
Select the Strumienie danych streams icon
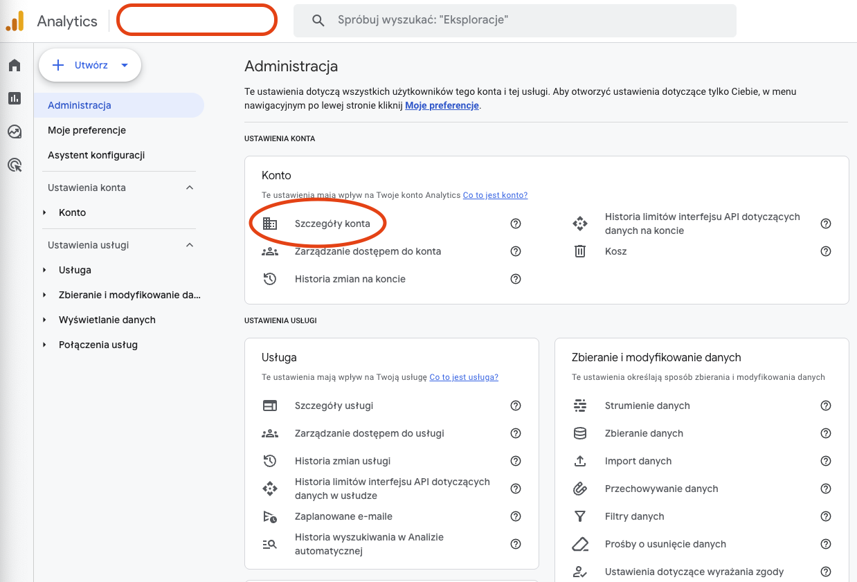tap(580, 406)
